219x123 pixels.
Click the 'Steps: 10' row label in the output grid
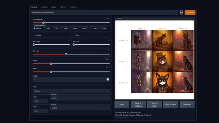pos(123,41)
